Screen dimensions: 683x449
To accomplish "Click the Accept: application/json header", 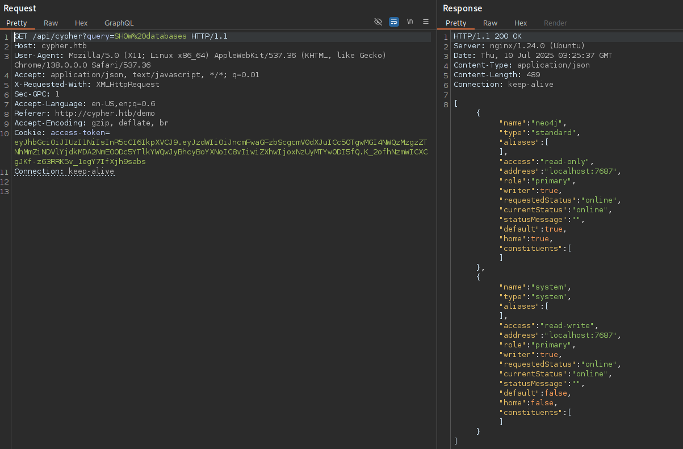I will 137,75.
